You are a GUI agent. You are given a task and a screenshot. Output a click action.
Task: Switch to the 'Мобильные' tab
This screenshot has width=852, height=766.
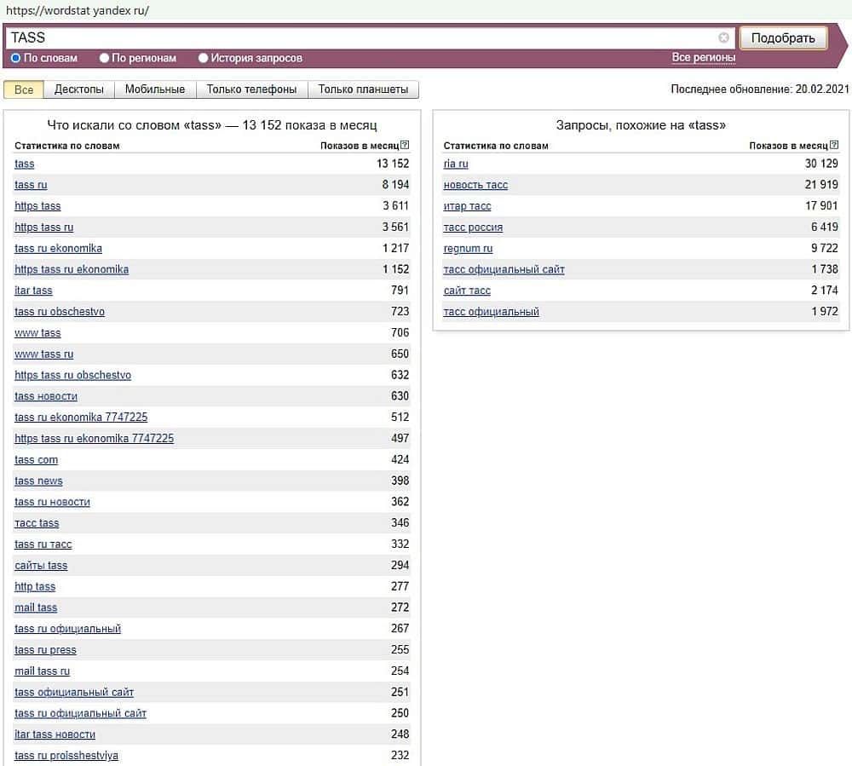point(154,89)
